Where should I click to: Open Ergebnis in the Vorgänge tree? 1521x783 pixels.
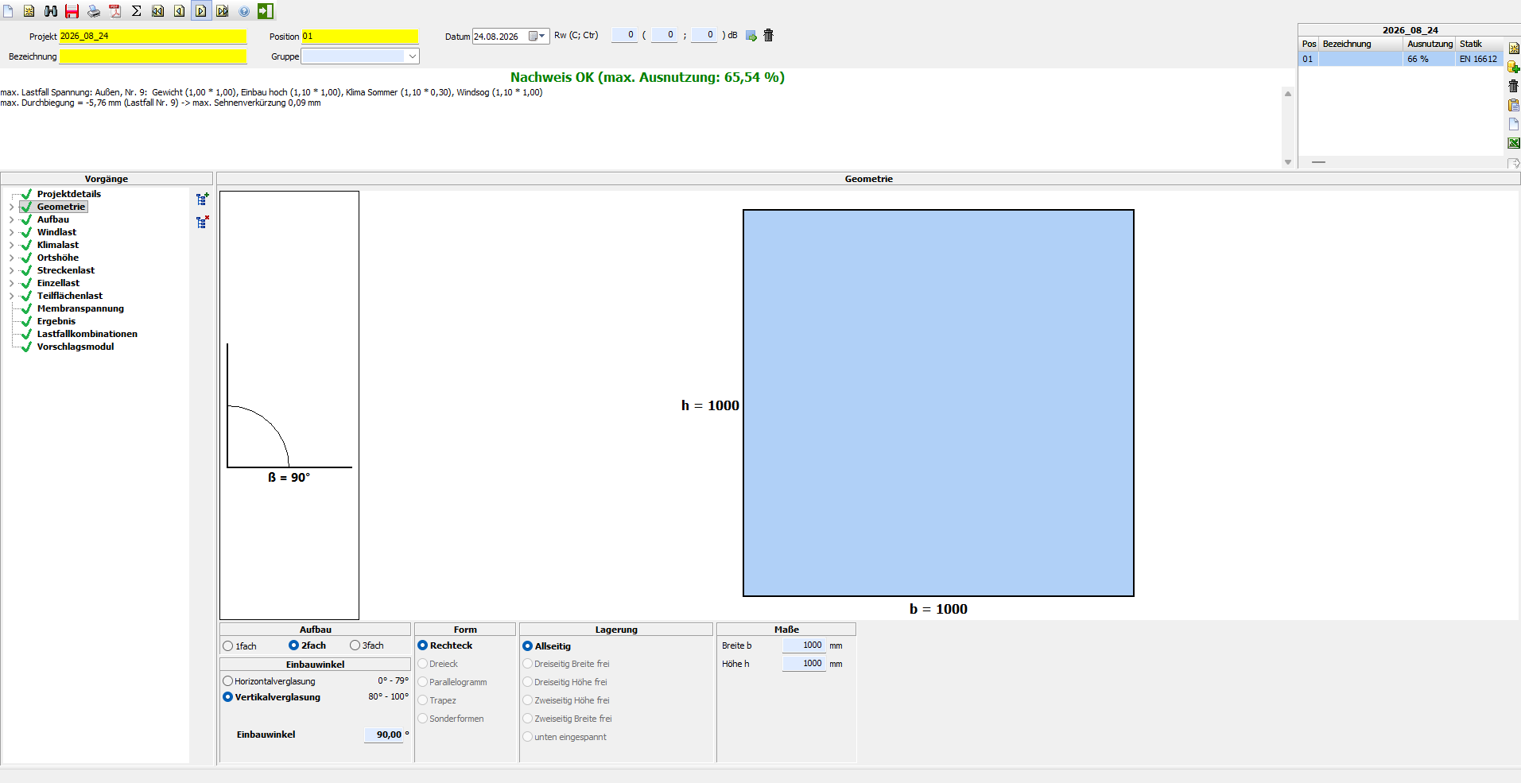(56, 321)
